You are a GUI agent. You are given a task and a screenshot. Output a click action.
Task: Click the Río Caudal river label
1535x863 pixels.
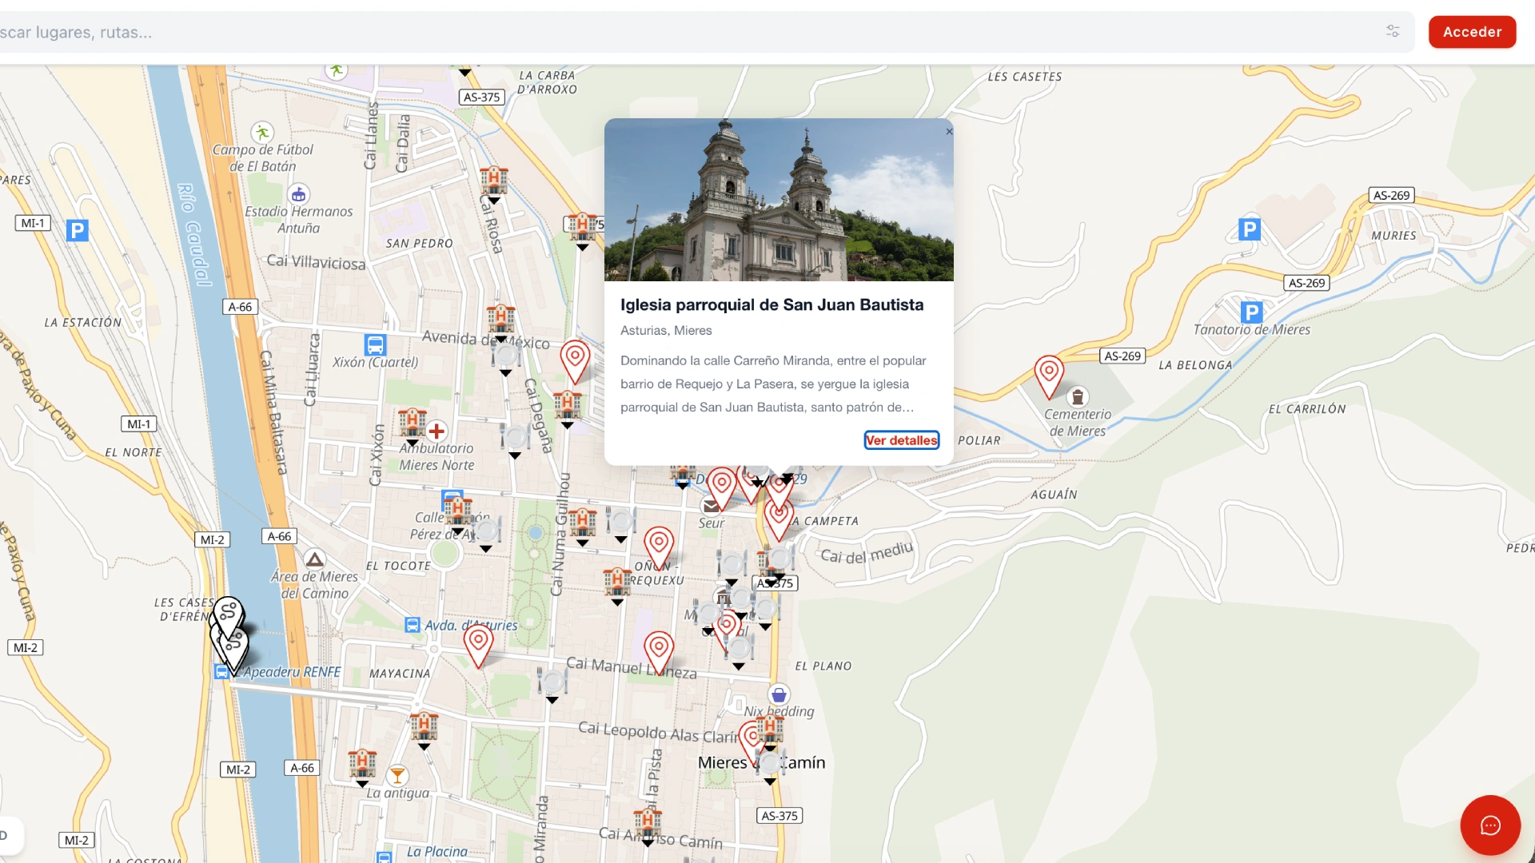193,234
